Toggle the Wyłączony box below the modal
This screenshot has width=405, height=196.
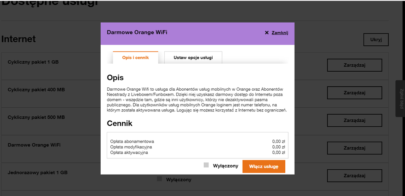coord(159,179)
